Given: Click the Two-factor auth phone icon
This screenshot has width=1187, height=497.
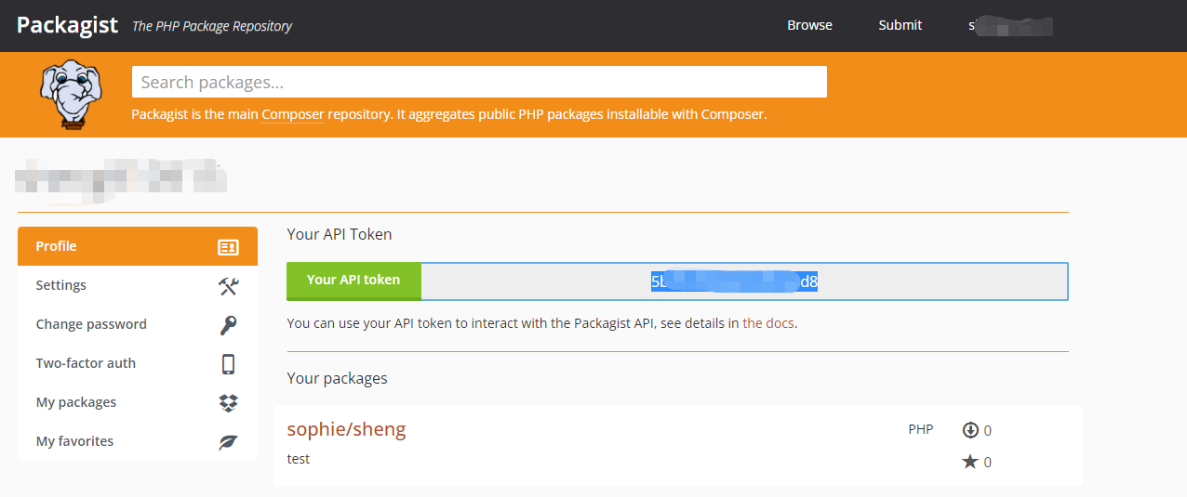Looking at the screenshot, I should 228,364.
